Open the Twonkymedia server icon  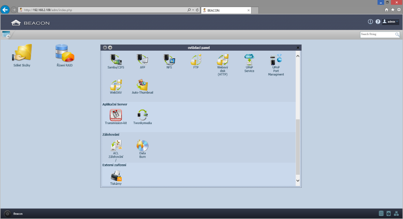142,115
